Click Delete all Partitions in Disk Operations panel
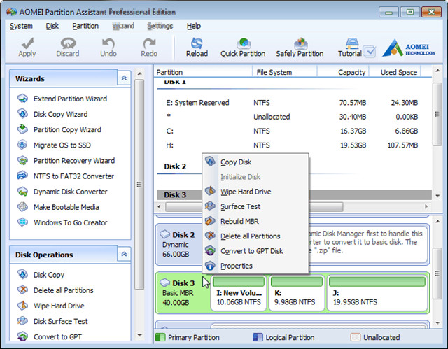The image size is (448, 349). tap(55, 290)
